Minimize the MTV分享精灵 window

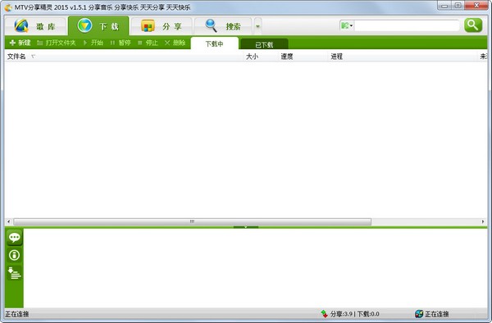[444, 6]
